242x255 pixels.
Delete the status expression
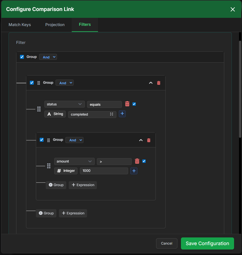[x=127, y=104]
